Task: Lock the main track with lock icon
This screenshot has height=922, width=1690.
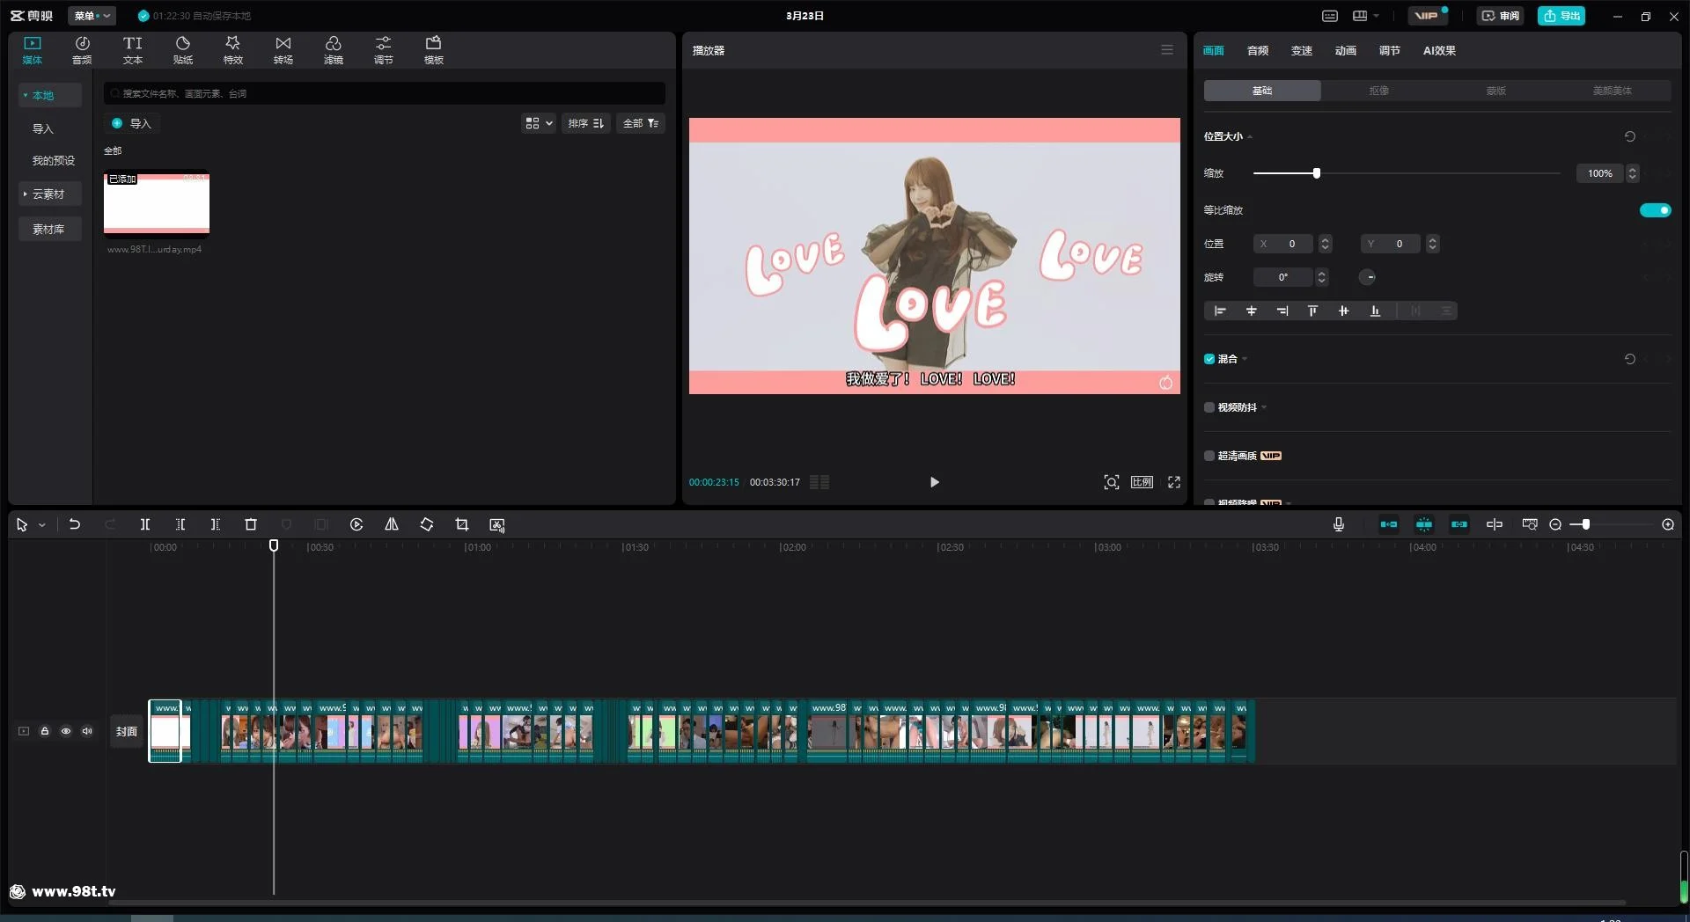Action: pos(45,731)
